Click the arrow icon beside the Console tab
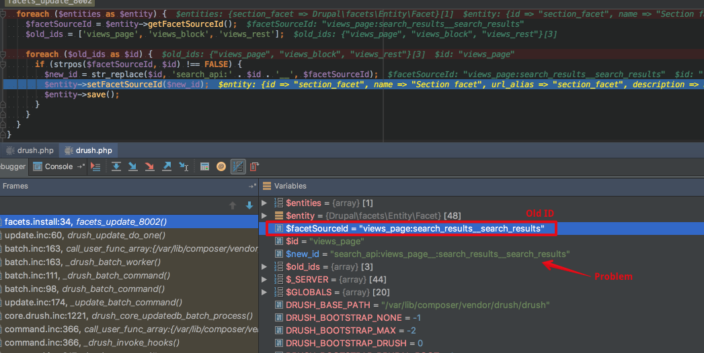 click(81, 166)
